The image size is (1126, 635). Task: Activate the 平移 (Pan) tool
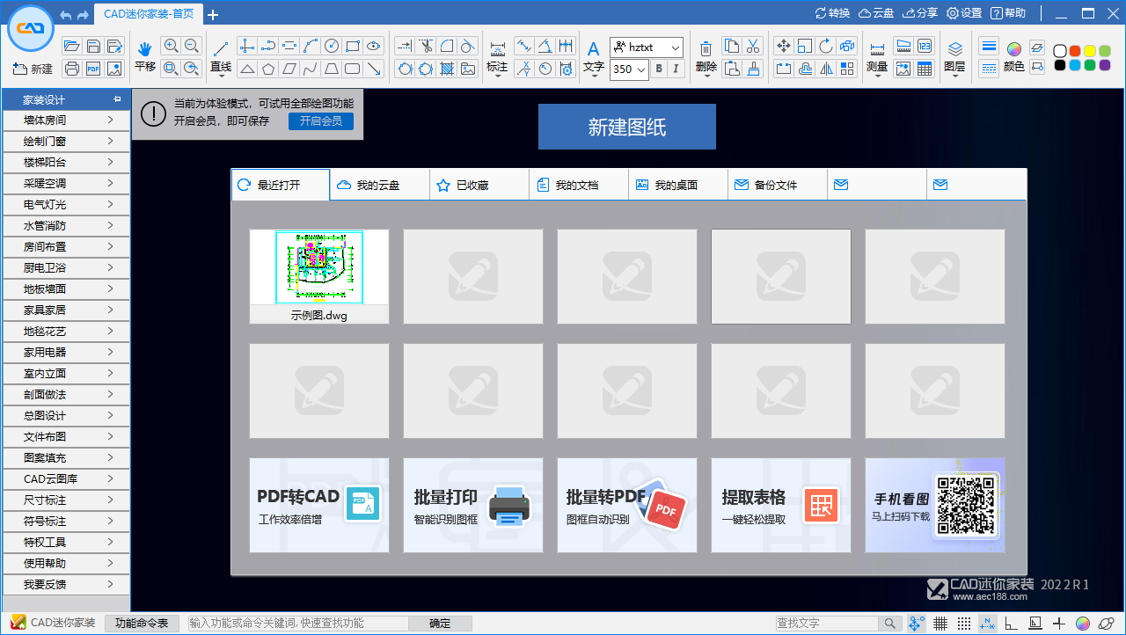(144, 56)
